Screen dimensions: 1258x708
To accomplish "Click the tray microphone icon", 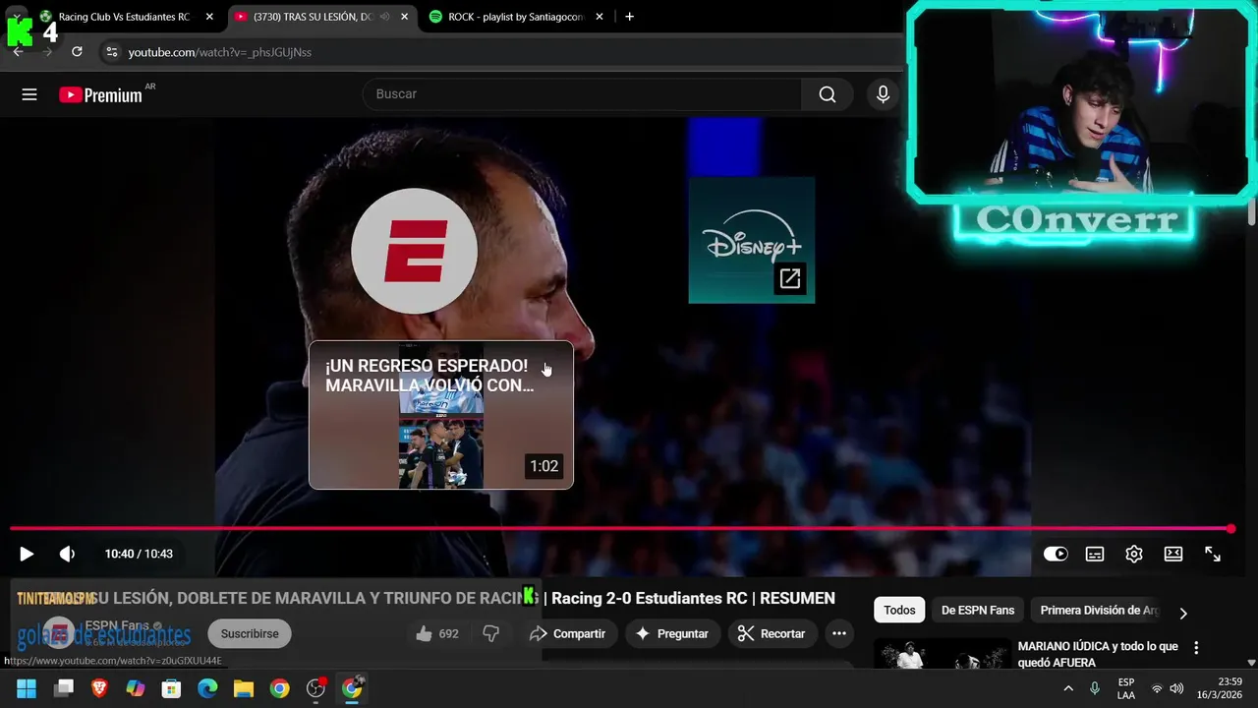I will tap(1095, 688).
